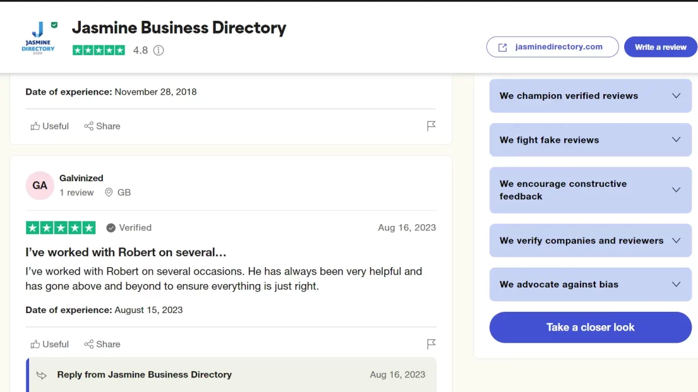This screenshot has height=392, width=698.
Task: Click the review title I've worked with Robert
Action: [x=126, y=253]
